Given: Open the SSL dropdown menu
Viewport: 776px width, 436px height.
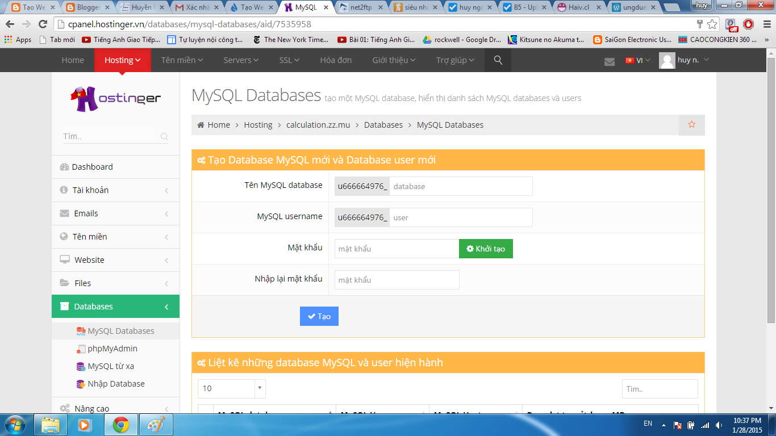Looking at the screenshot, I should [x=289, y=60].
